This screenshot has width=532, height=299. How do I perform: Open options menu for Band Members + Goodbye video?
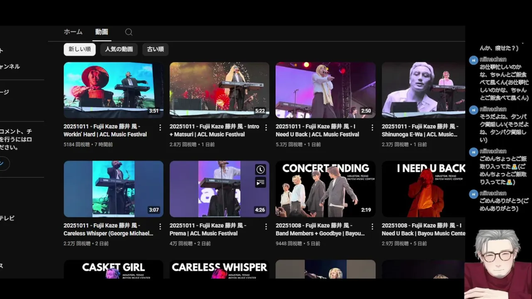[372, 227]
